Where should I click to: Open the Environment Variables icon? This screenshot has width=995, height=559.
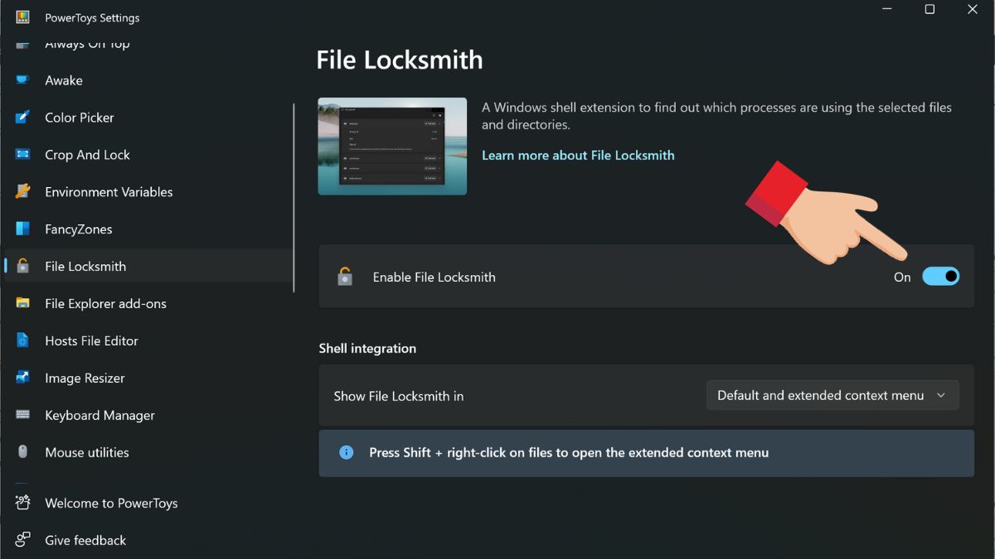(x=22, y=192)
